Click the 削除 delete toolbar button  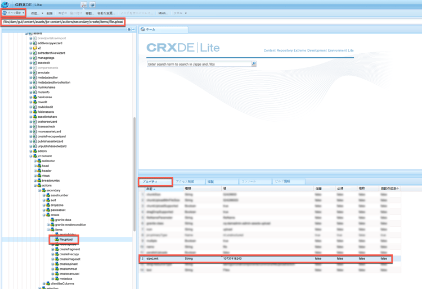pos(50,13)
